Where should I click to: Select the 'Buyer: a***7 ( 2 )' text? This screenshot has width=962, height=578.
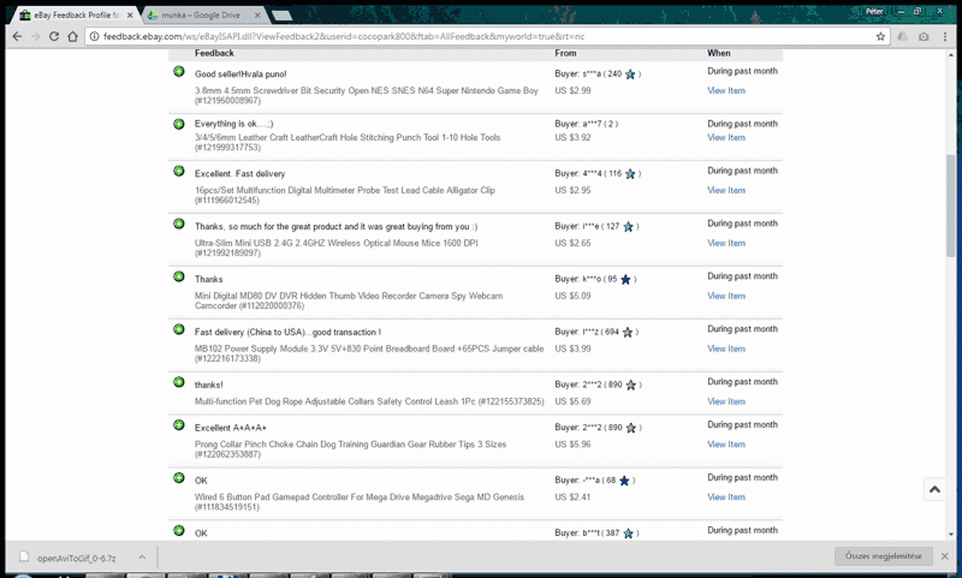coord(587,124)
